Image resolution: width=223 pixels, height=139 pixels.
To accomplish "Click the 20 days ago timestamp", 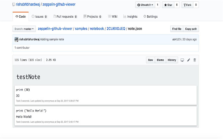I will (x=190, y=39).
